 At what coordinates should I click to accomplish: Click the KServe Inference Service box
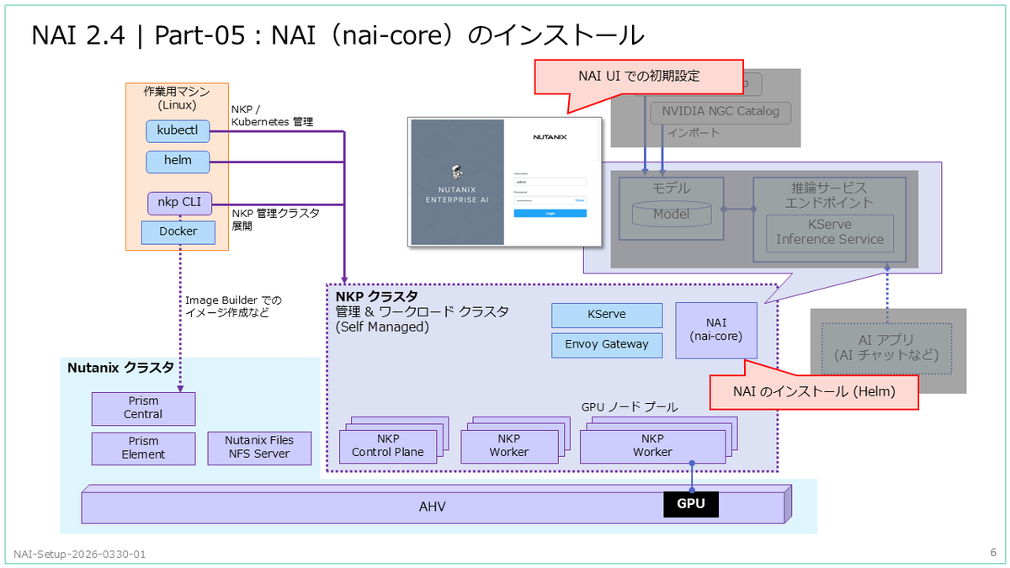[x=829, y=232]
